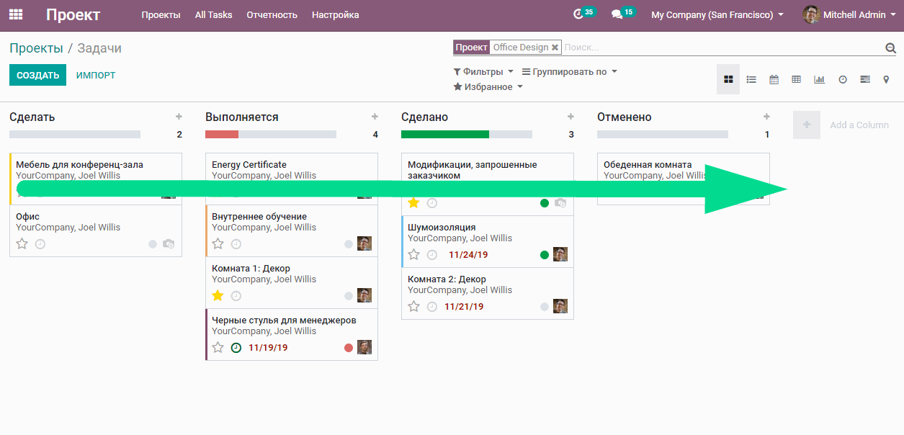Go back to Проекты breadcrumb
This screenshot has height=435, width=904.
click(36, 48)
